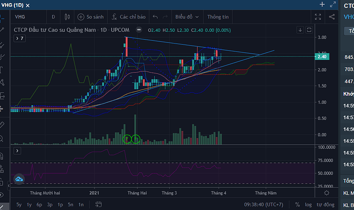
Task: Select the 1y time range
Action: 30,204
